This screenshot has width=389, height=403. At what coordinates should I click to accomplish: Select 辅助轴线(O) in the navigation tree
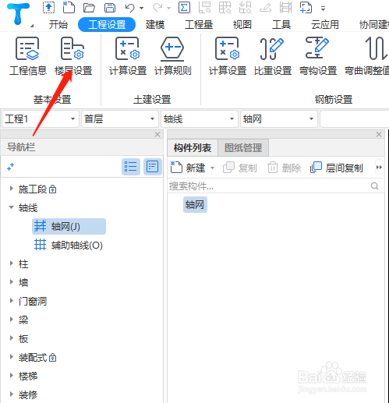(x=69, y=245)
